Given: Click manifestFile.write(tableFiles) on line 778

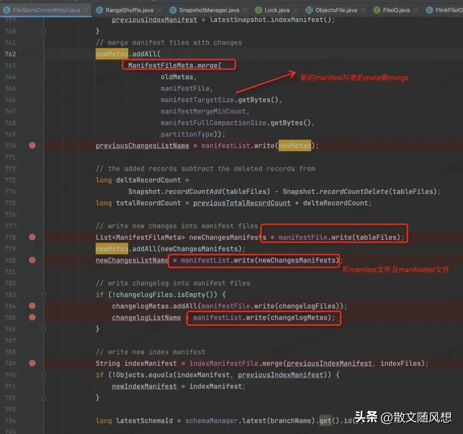Looking at the screenshot, I should click(339, 237).
